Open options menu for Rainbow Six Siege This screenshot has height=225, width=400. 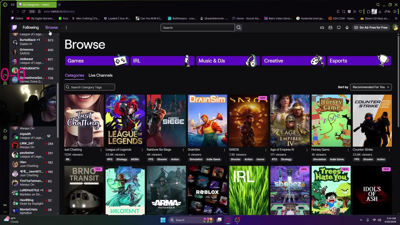183,150
